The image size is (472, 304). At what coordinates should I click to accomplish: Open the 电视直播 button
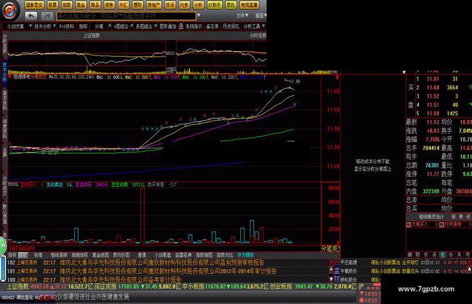(x=249, y=5)
